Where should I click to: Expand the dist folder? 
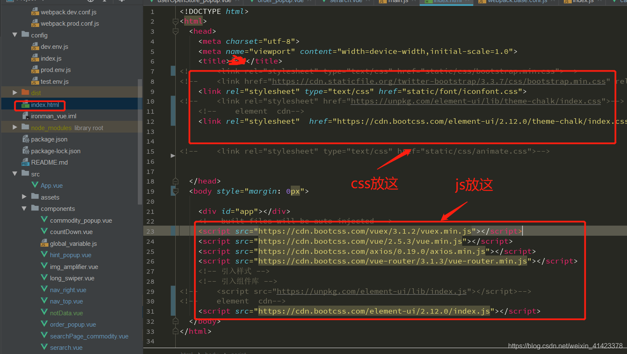(15, 93)
